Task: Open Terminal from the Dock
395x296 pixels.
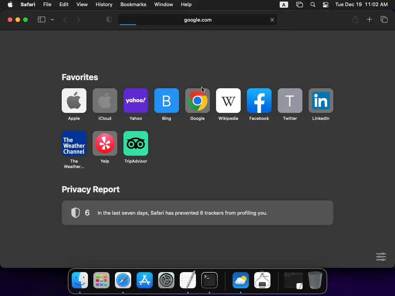Action: tap(209, 280)
